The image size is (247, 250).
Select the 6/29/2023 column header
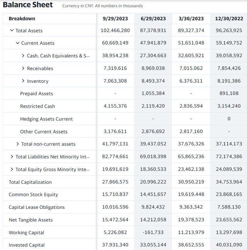click(153, 19)
